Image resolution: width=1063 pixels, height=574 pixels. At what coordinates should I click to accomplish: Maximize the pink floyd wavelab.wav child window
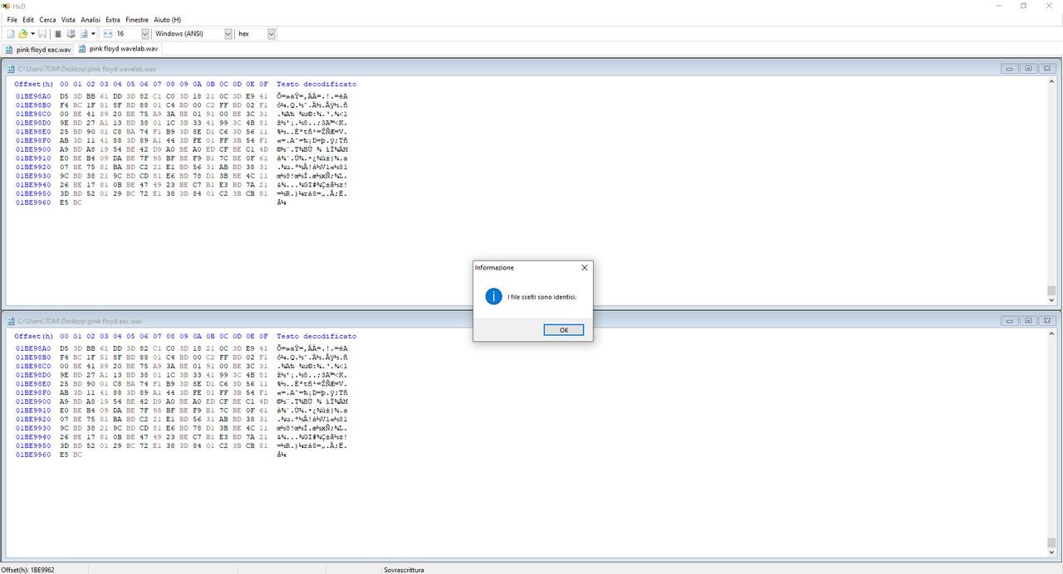(1028, 69)
